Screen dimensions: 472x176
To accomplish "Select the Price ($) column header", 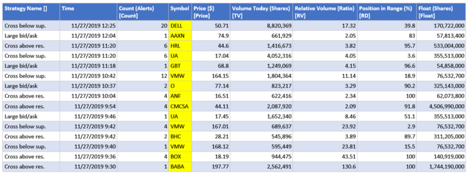I will (x=211, y=12).
